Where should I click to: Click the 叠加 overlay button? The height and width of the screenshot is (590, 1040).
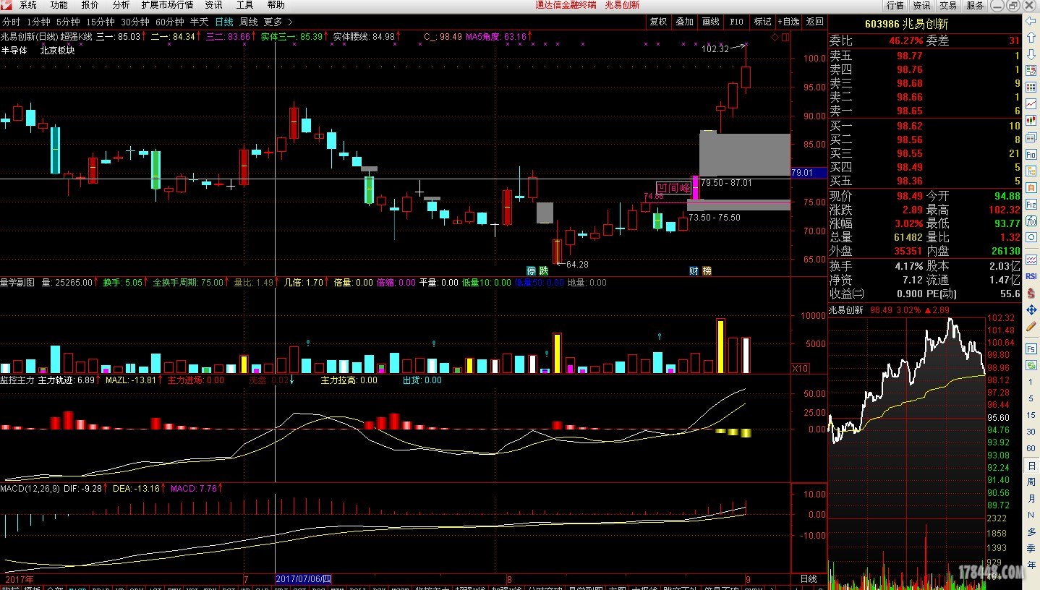[684, 22]
